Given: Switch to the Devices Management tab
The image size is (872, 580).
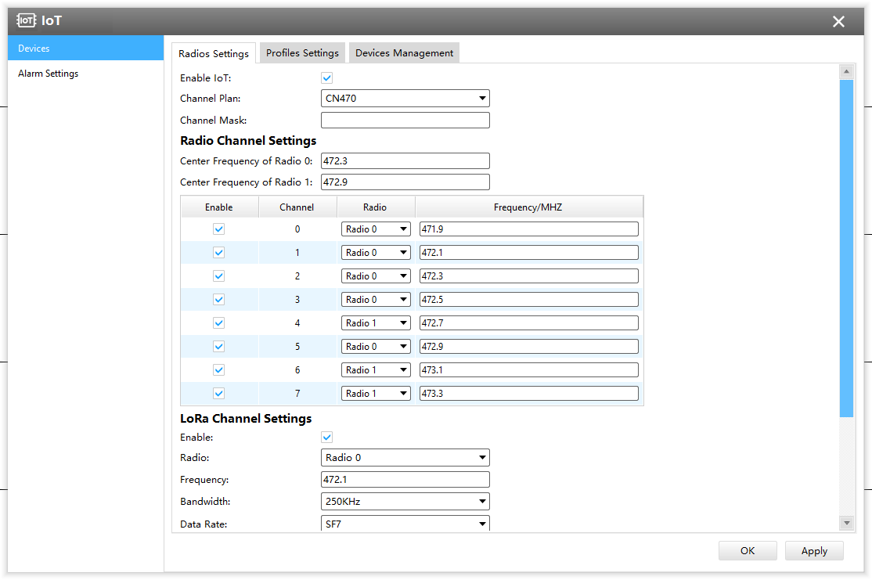Looking at the screenshot, I should coord(405,52).
